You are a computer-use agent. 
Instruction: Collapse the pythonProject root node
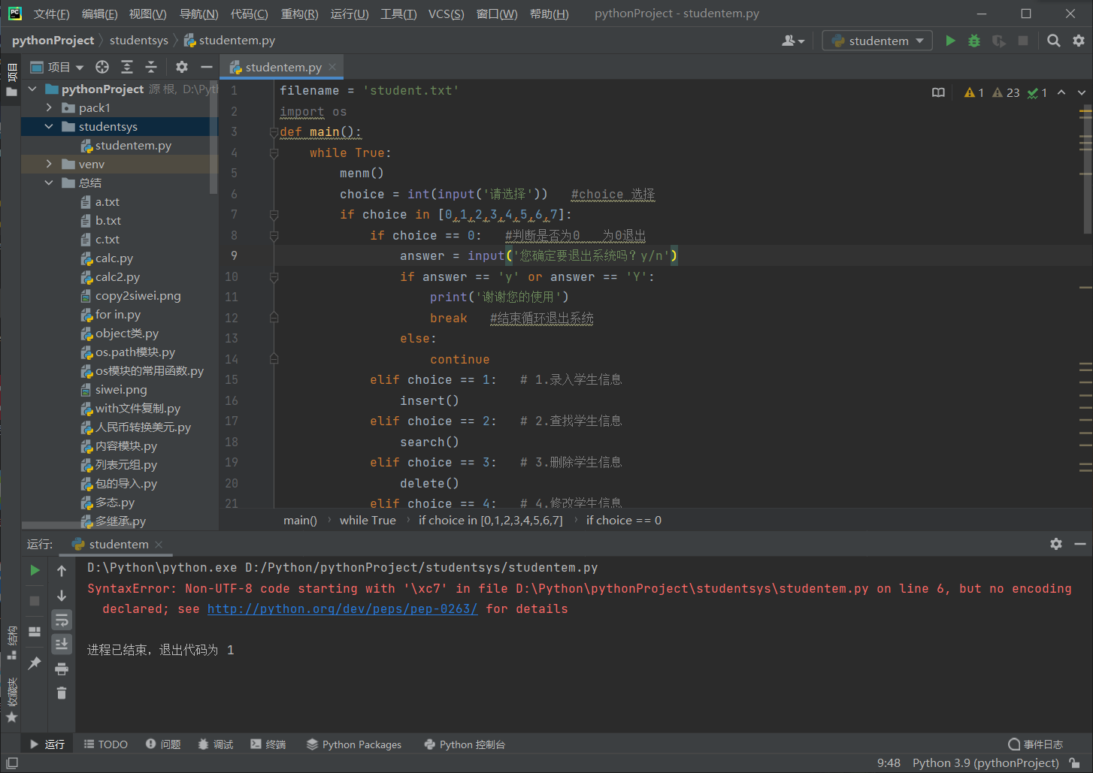tap(32, 89)
